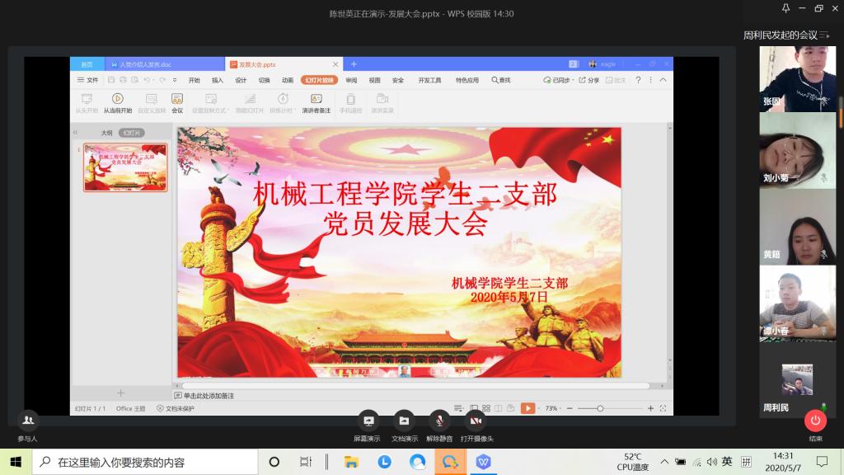Unmute microphone with 解除静音
Viewport: 844px width, 475px height.
[439, 421]
